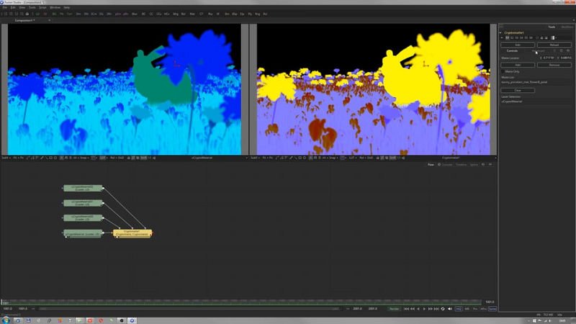Collapse the Cryptomatte1 tool header
The image size is (576, 324).
tap(502, 32)
